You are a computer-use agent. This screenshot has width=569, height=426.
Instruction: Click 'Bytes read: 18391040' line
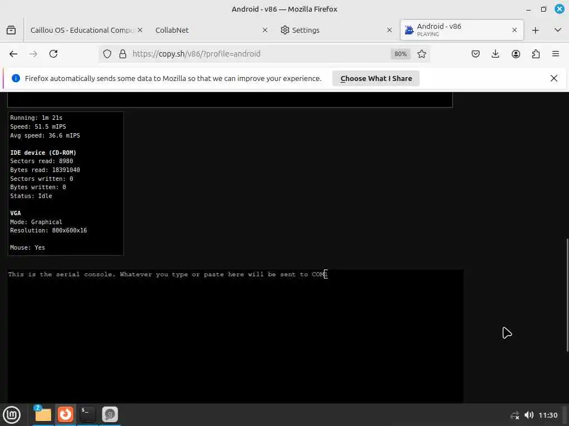[x=45, y=170]
